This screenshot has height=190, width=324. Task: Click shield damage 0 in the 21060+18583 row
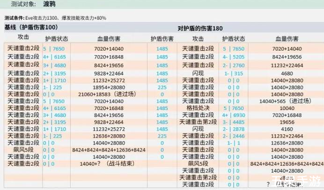pyautogui.click(x=162, y=95)
